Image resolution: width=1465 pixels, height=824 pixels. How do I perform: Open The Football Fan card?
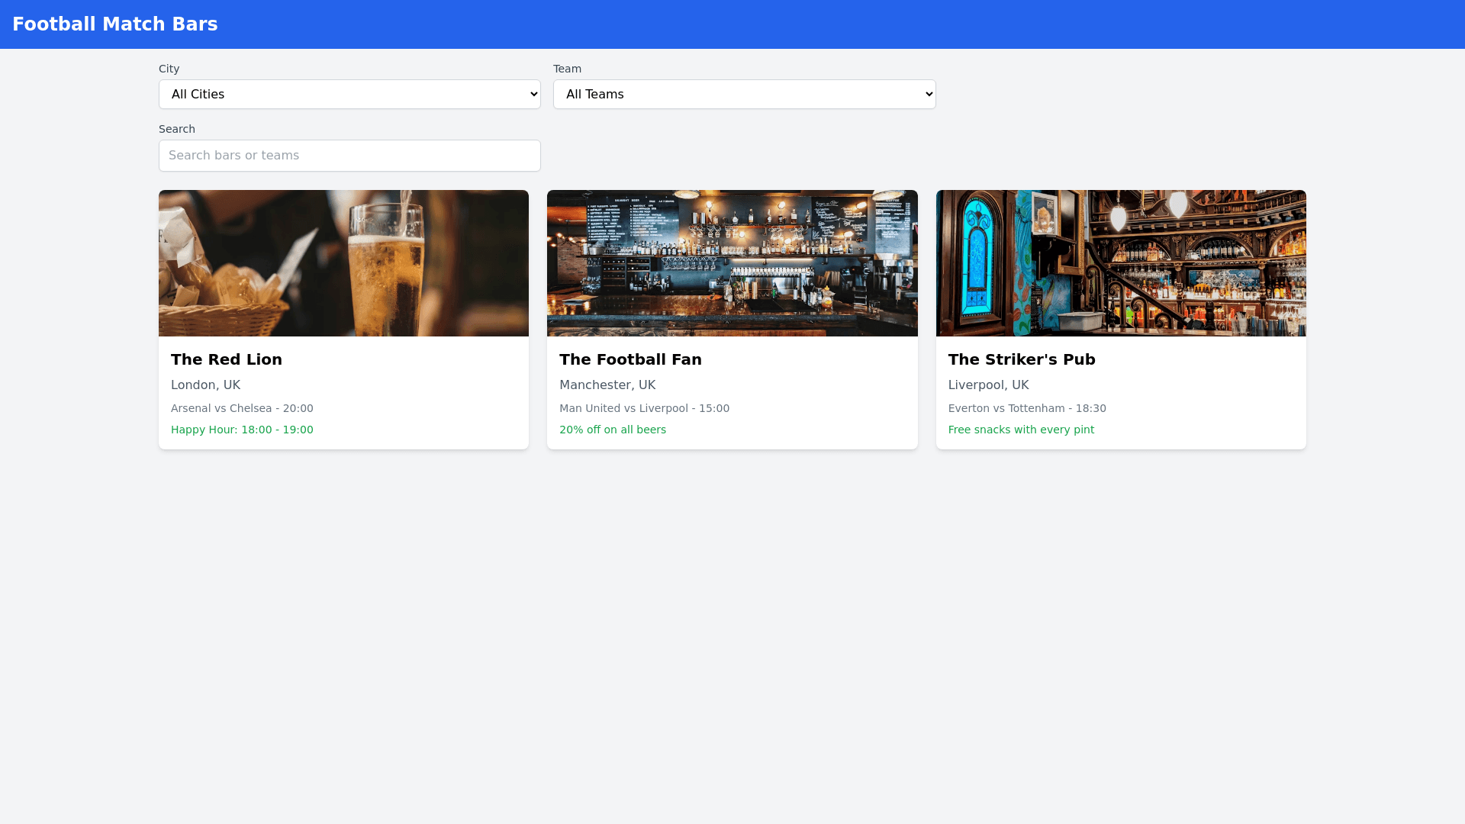click(x=732, y=319)
